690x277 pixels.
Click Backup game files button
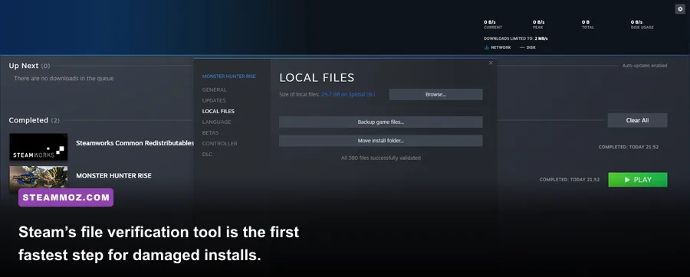(380, 122)
